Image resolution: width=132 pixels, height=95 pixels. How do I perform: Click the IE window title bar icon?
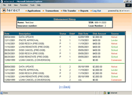click(x=2, y=2)
